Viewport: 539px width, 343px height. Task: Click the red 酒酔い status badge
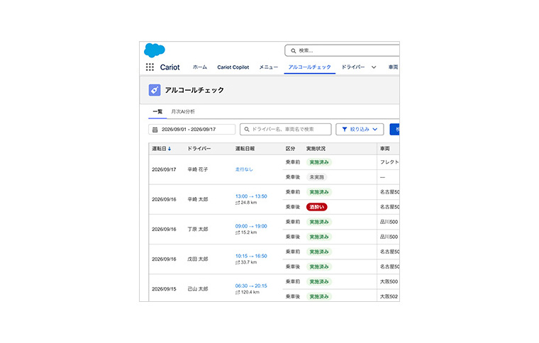(x=316, y=207)
